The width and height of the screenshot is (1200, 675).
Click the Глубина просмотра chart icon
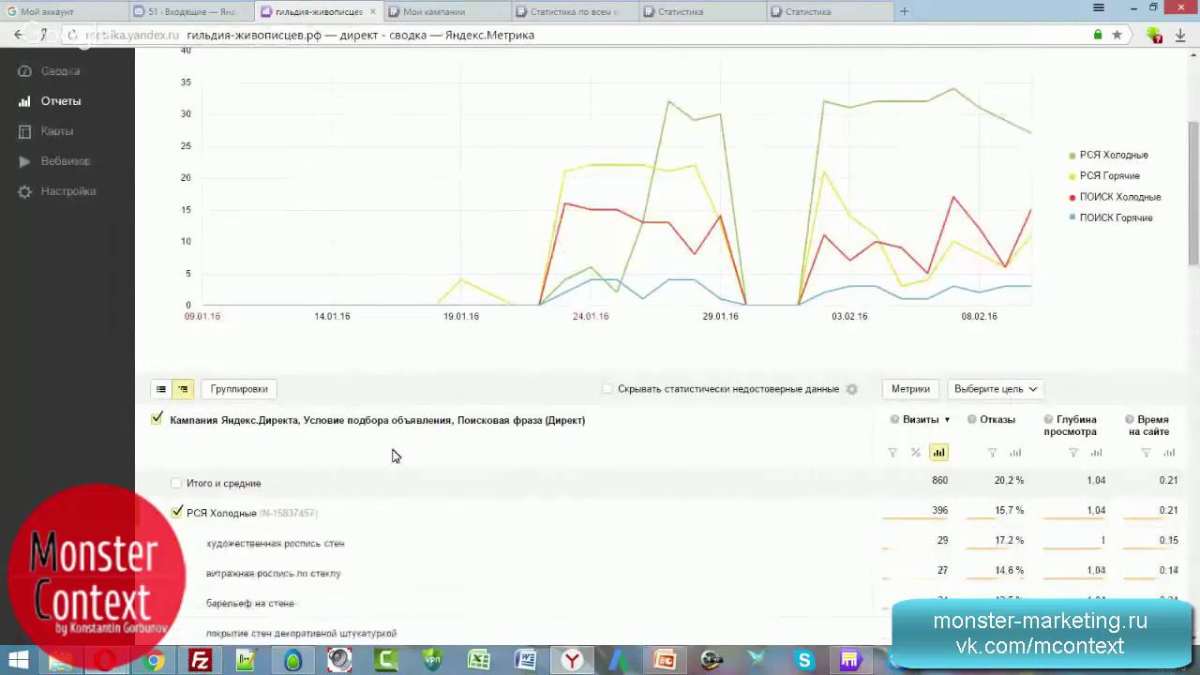tap(1096, 453)
